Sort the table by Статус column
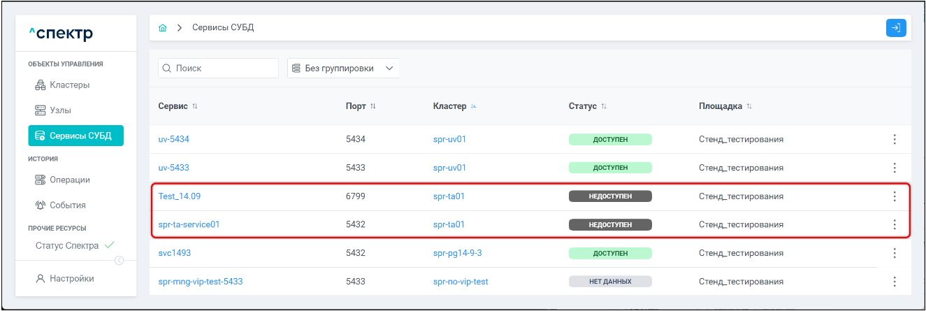Screen dimensions: 926x311 (604, 106)
